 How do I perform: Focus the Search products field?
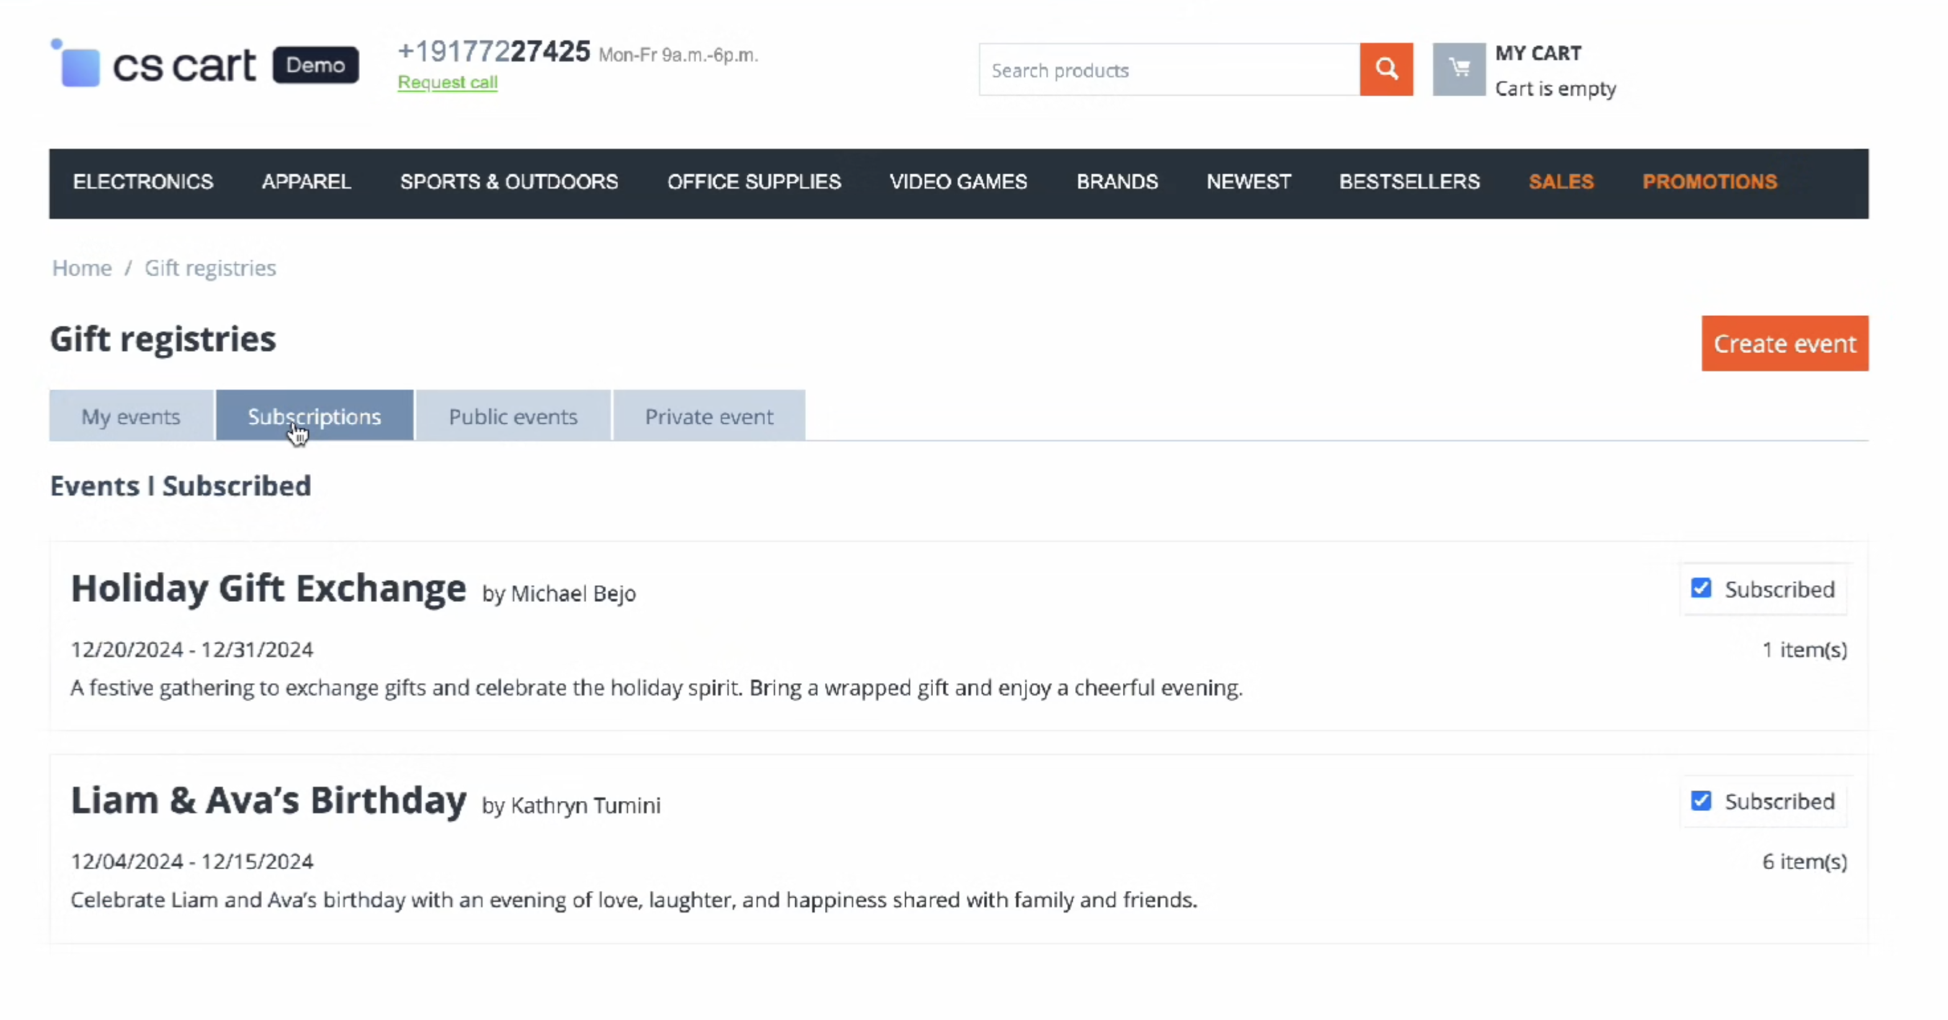(x=1169, y=69)
